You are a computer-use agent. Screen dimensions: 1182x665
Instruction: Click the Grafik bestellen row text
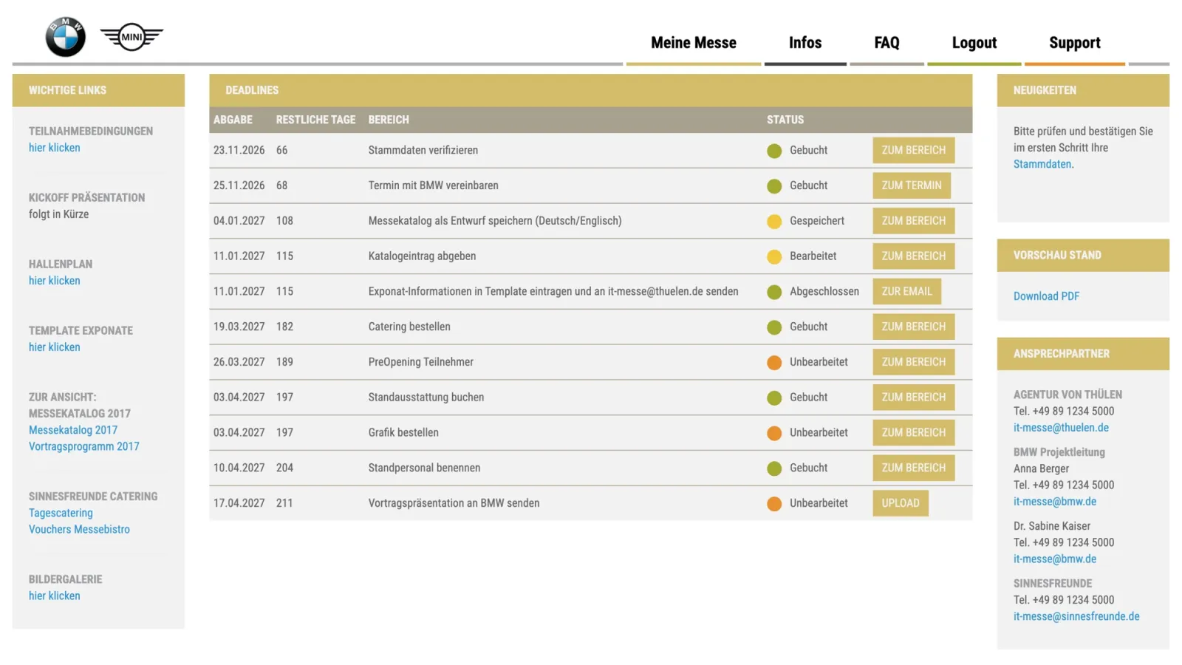click(403, 432)
